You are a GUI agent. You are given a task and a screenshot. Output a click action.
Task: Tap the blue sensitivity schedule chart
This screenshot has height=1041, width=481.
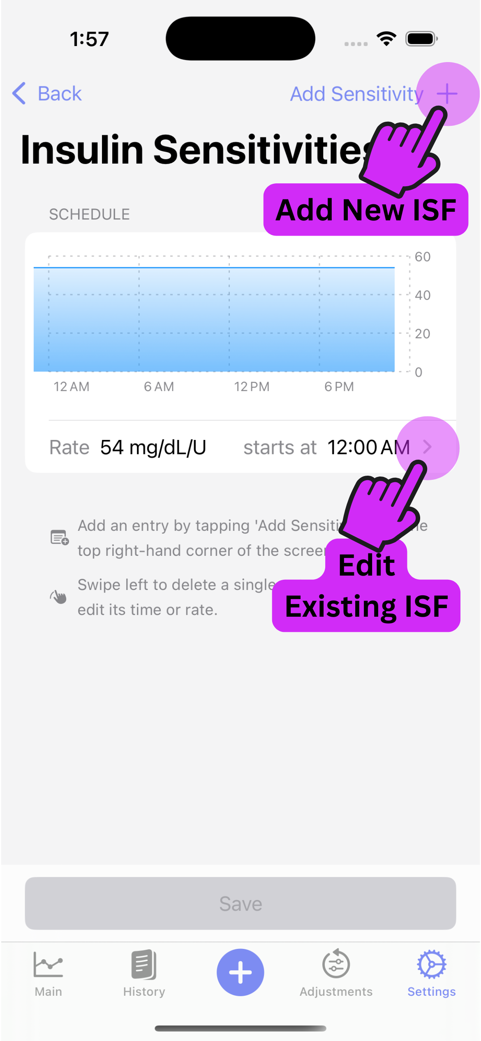(x=214, y=319)
